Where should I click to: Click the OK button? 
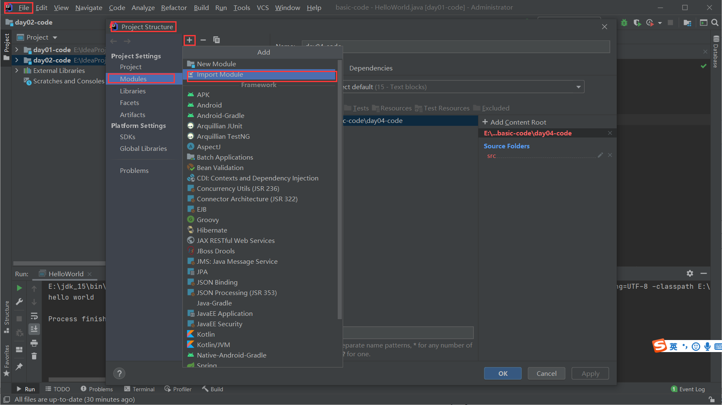[503, 373]
